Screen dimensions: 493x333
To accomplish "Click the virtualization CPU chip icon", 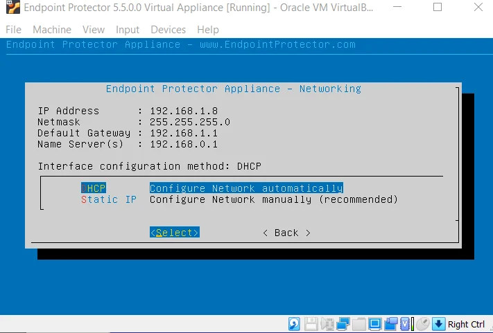I will [x=406, y=324].
